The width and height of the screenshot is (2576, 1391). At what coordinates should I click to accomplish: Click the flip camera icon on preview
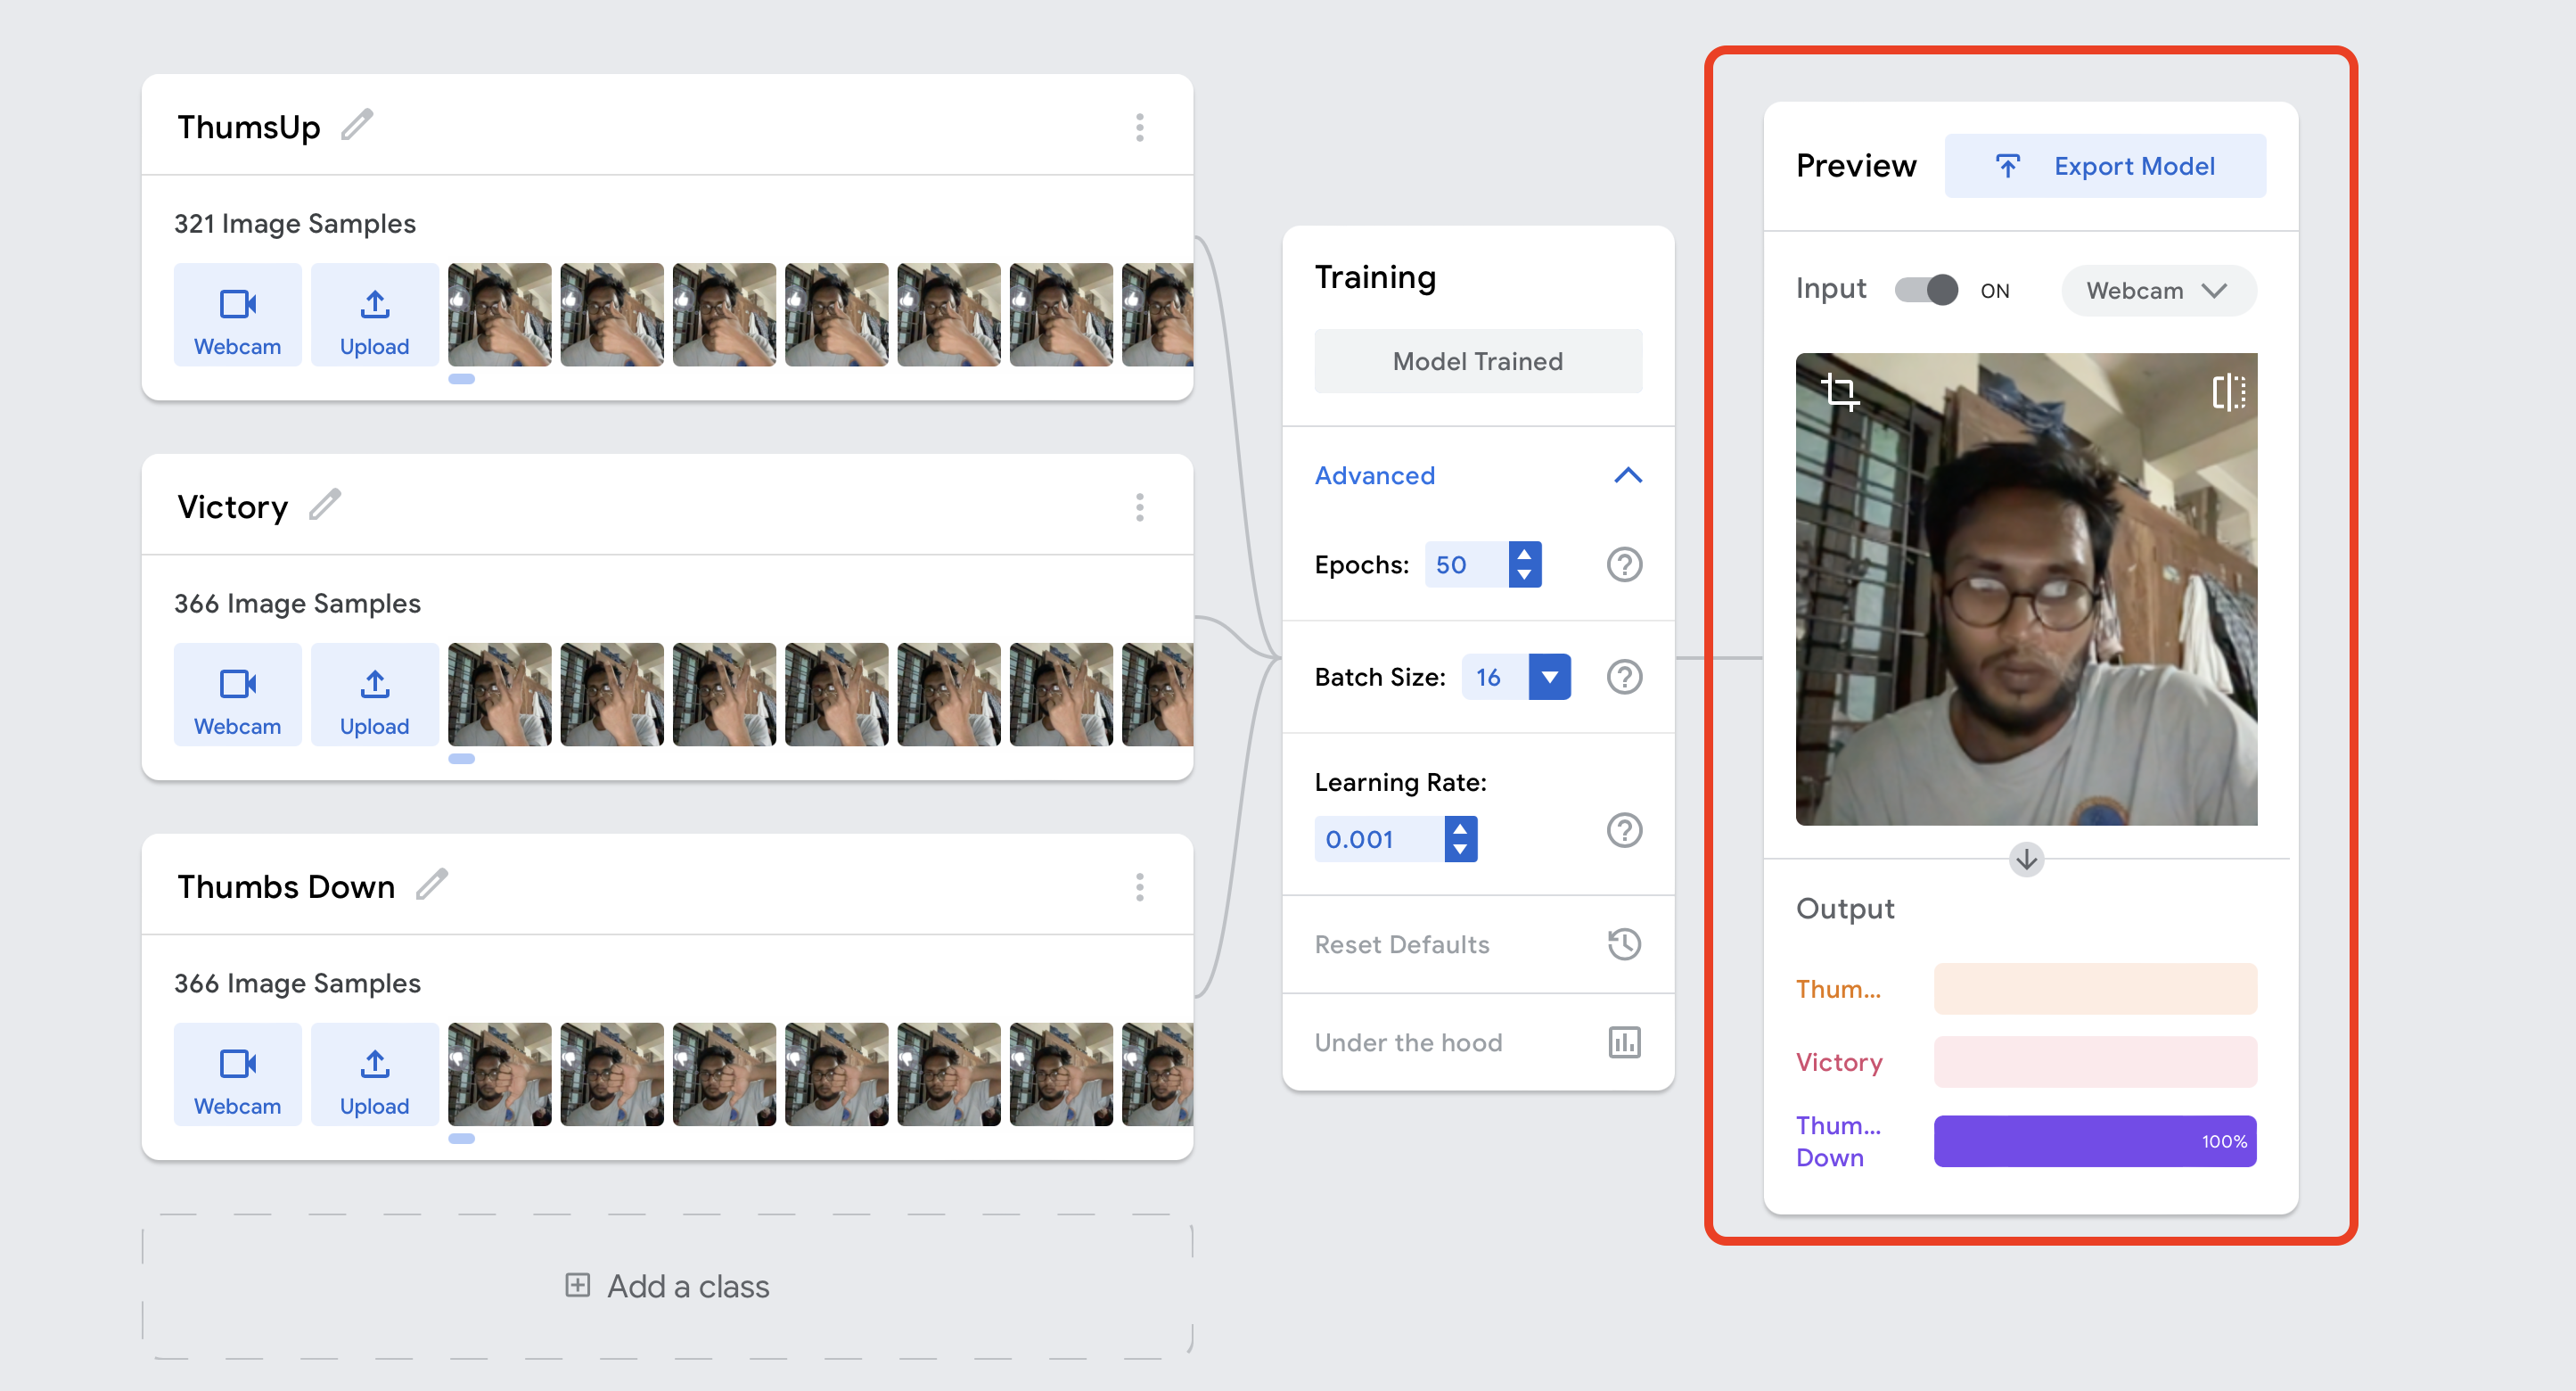(x=2228, y=392)
